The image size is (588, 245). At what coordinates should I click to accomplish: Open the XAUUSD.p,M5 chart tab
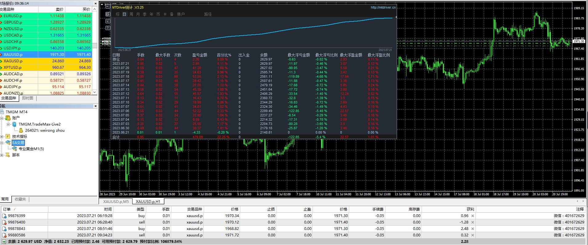(116, 202)
